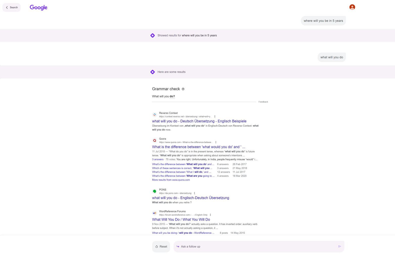This screenshot has height=255, width=395.
Task: Click 'More results from www.quora.com'
Action: pyautogui.click(x=171, y=180)
